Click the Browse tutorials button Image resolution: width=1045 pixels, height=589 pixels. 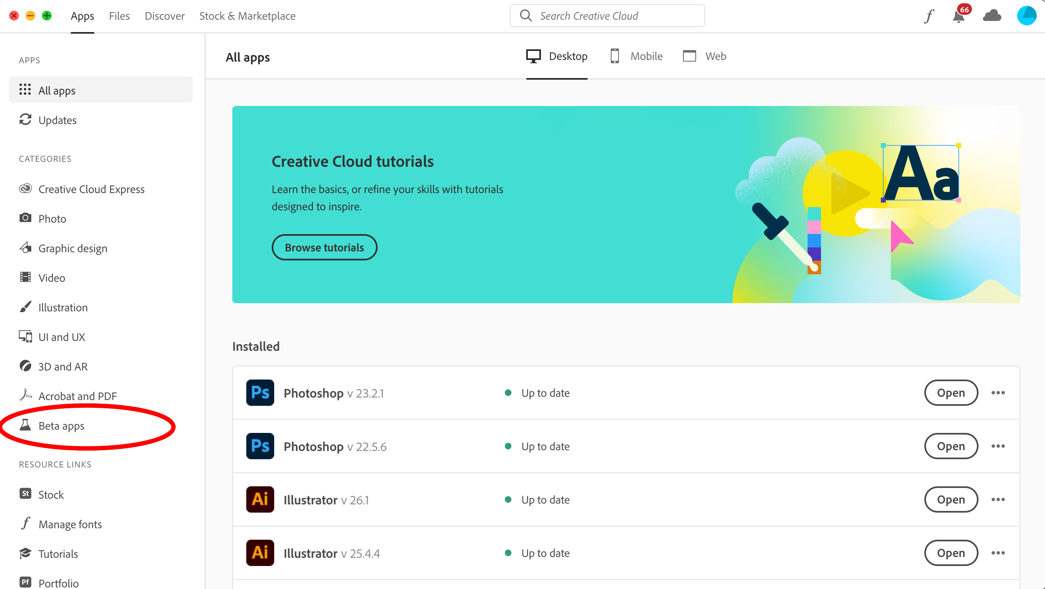(x=324, y=247)
